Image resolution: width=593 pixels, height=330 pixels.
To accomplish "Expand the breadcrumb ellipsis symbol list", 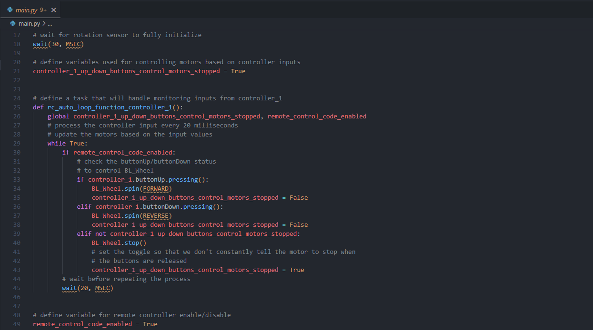I will (x=50, y=23).
